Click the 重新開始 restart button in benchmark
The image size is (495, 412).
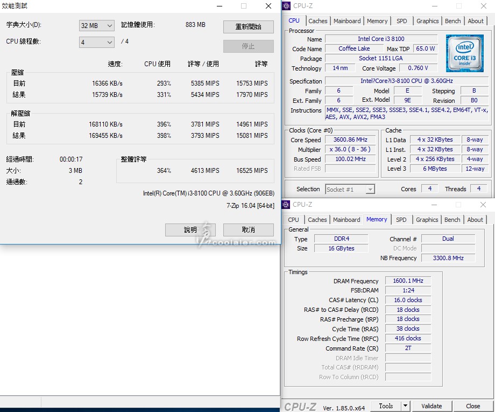[249, 27]
